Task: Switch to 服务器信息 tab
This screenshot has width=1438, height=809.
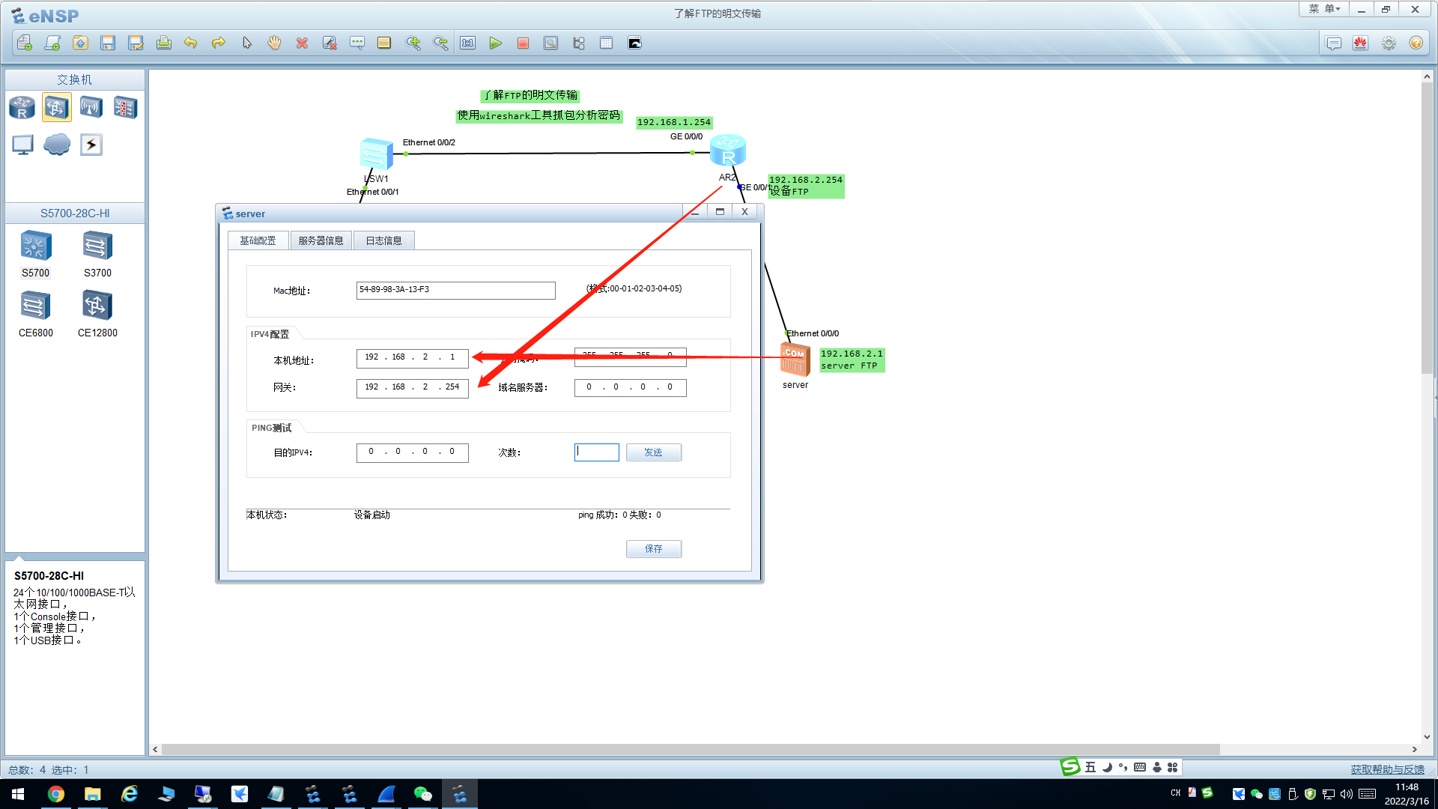Action: [x=321, y=240]
